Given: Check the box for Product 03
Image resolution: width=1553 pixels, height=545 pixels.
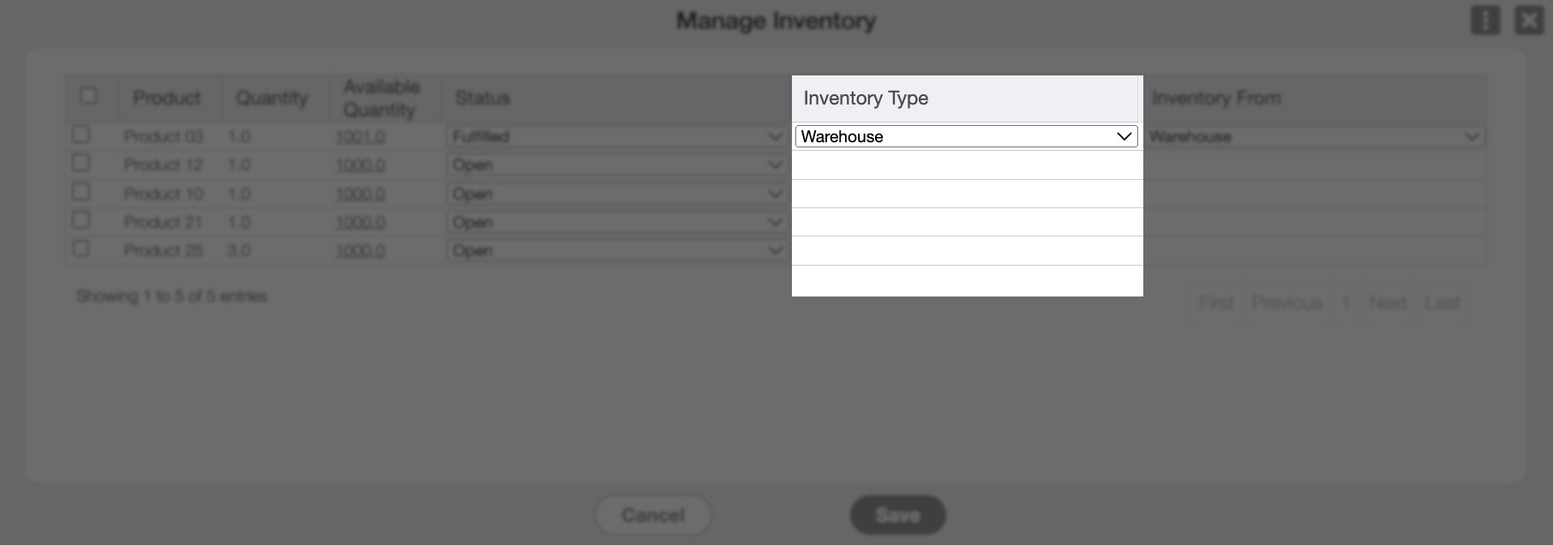Looking at the screenshot, I should [81, 135].
